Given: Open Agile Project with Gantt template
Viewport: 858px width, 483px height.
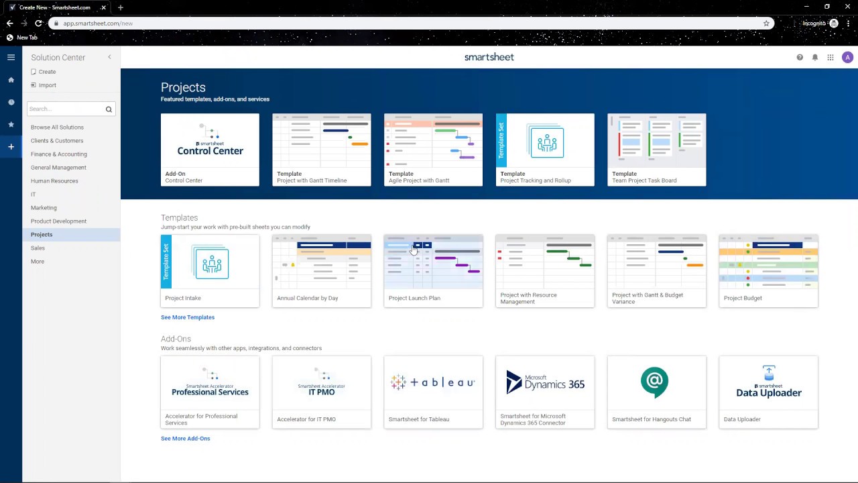Looking at the screenshot, I should point(433,150).
